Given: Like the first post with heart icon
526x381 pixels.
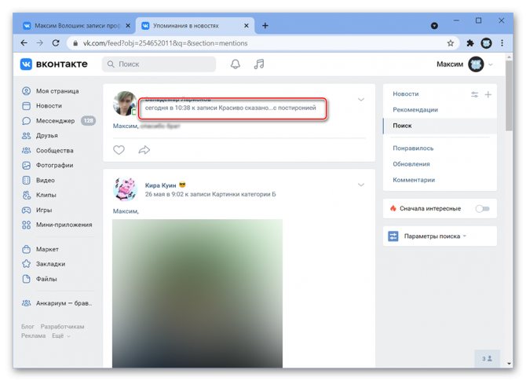Looking at the screenshot, I should click(x=119, y=150).
